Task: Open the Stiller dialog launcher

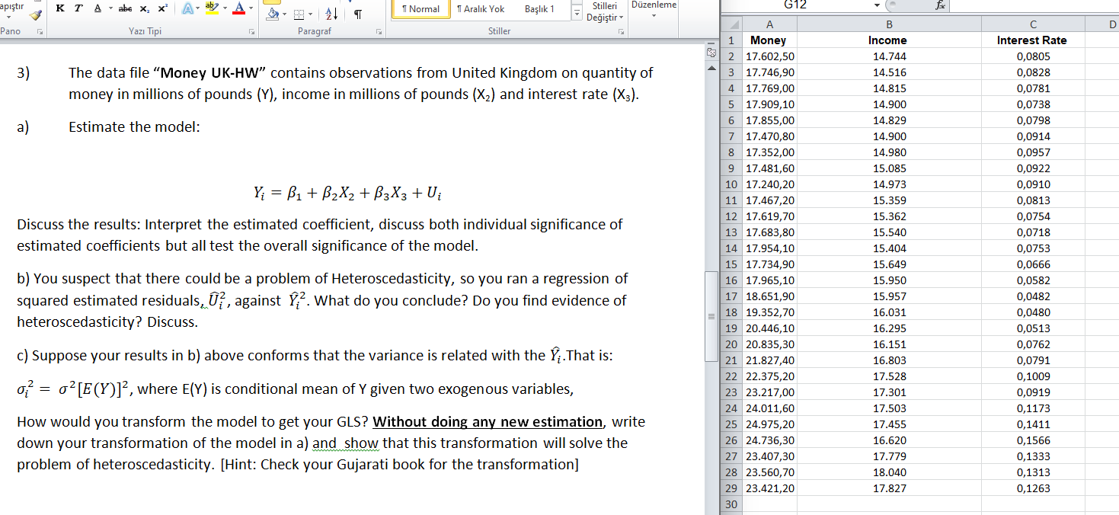Action: [x=622, y=30]
